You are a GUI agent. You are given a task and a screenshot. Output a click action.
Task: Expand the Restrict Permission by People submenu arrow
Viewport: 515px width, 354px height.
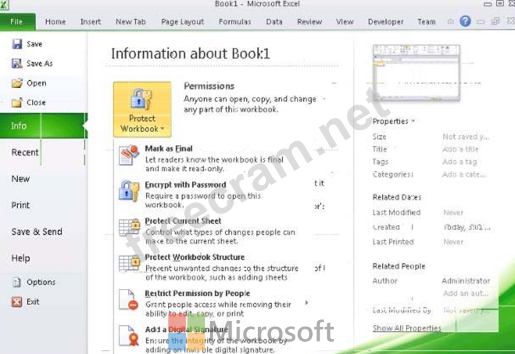pyautogui.click(x=307, y=302)
